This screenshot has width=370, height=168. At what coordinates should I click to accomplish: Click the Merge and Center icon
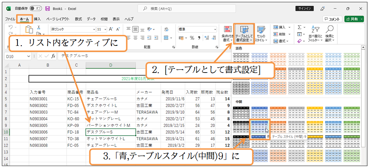point(166,38)
